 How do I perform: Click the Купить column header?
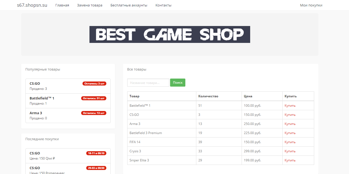click(298, 96)
